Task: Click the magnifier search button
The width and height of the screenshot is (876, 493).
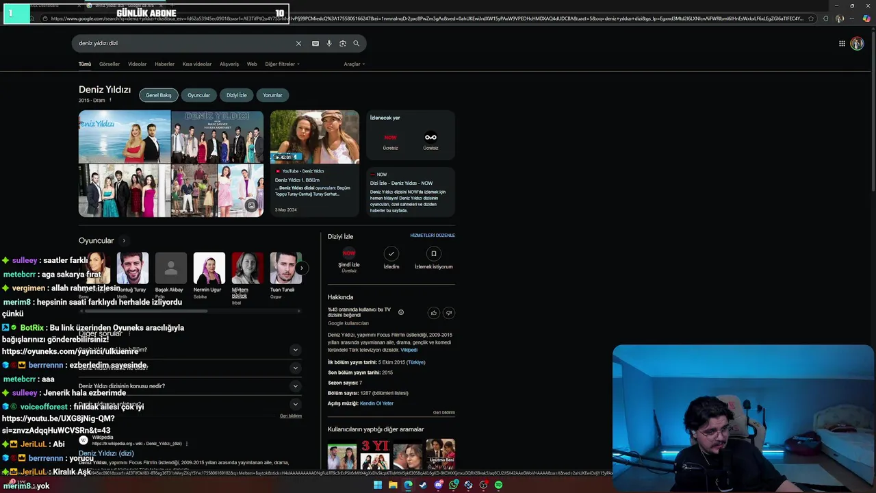Action: [356, 43]
